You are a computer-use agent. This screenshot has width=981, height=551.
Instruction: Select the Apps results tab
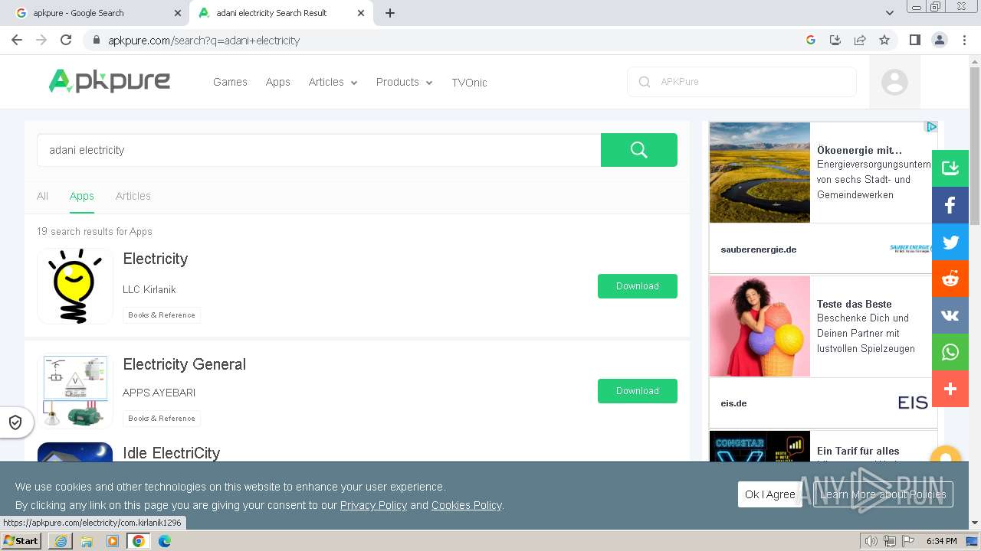click(x=82, y=196)
